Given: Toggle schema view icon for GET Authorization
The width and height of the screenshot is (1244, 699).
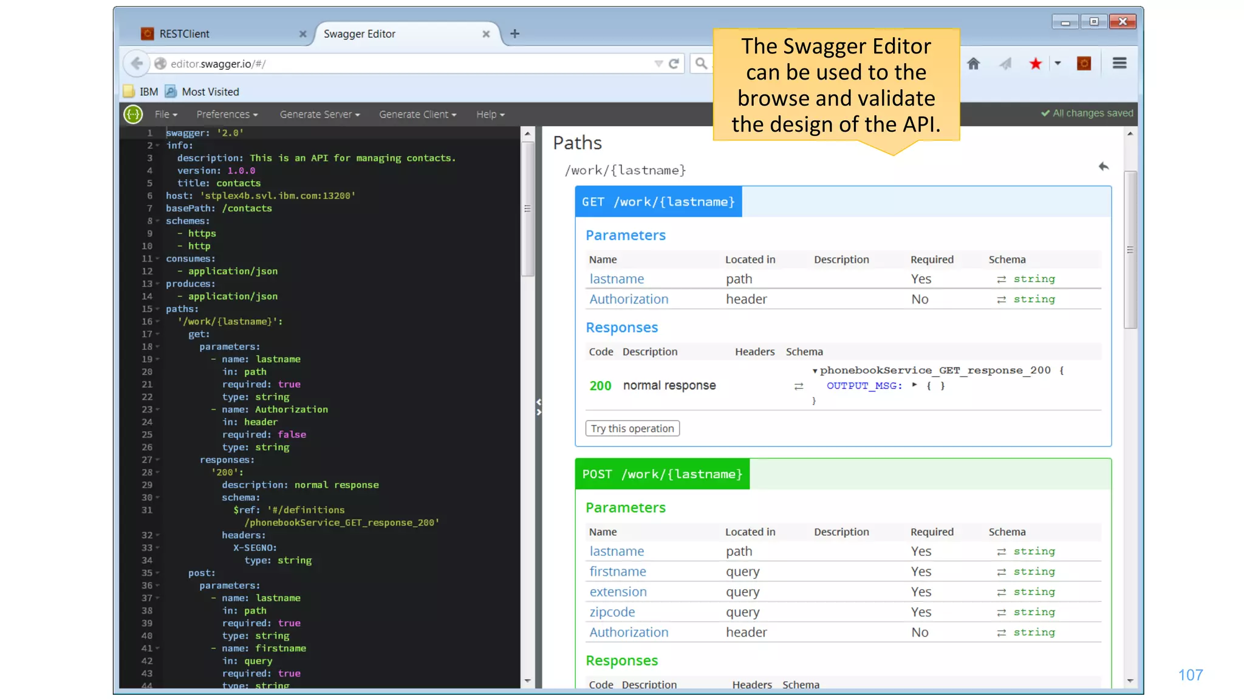Looking at the screenshot, I should (x=1001, y=300).
